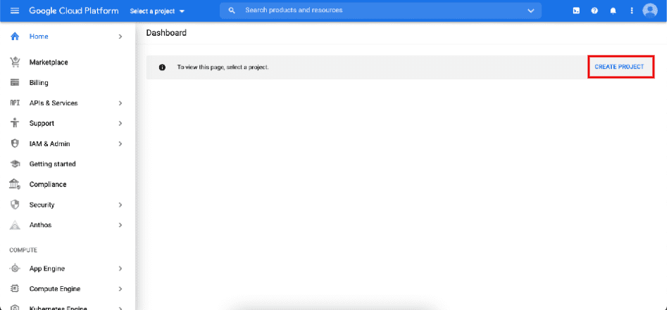669x310 pixels.
Task: Expand the search bar dropdown arrow
Action: 531,11
